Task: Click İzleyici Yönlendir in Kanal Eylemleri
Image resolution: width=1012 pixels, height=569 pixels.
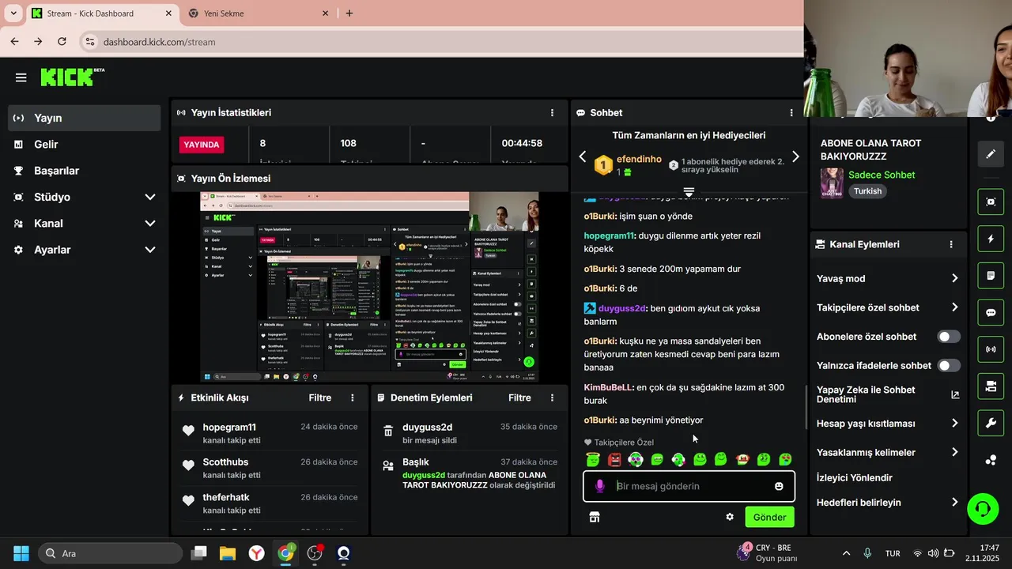Action: tap(855, 477)
